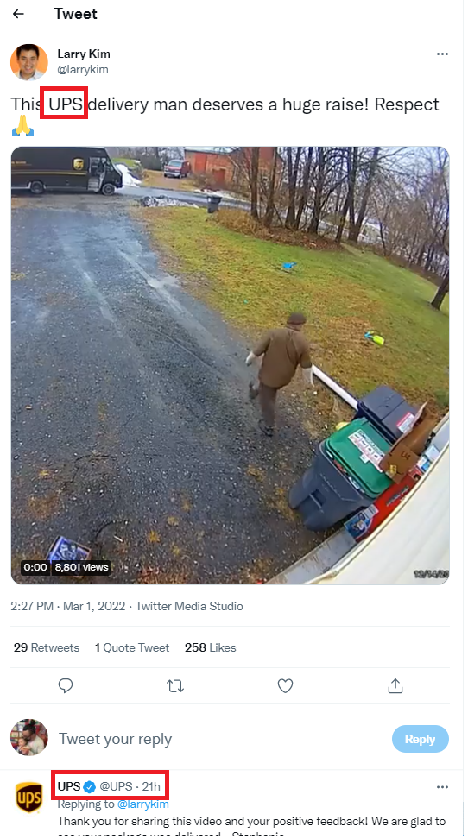Go back using the arrow icon

tap(19, 14)
